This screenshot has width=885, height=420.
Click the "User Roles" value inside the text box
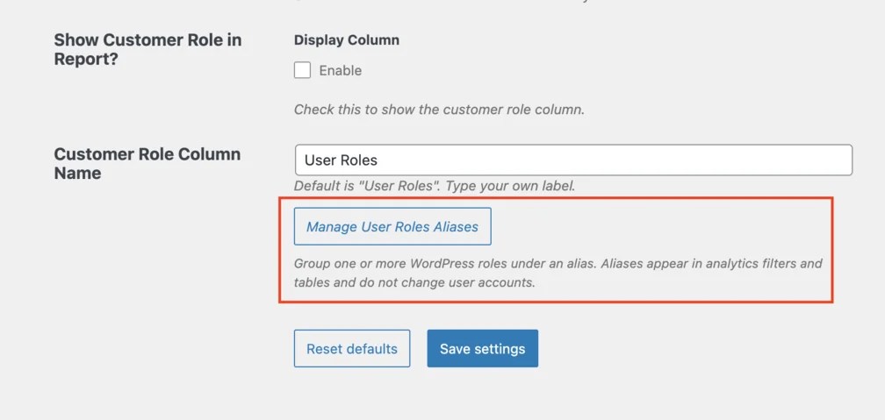(341, 160)
